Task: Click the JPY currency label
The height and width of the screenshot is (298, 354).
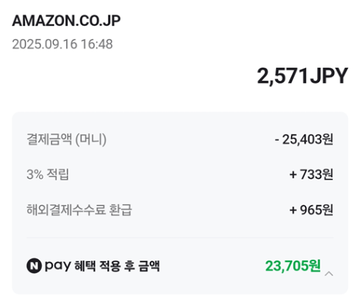Action: point(328,77)
